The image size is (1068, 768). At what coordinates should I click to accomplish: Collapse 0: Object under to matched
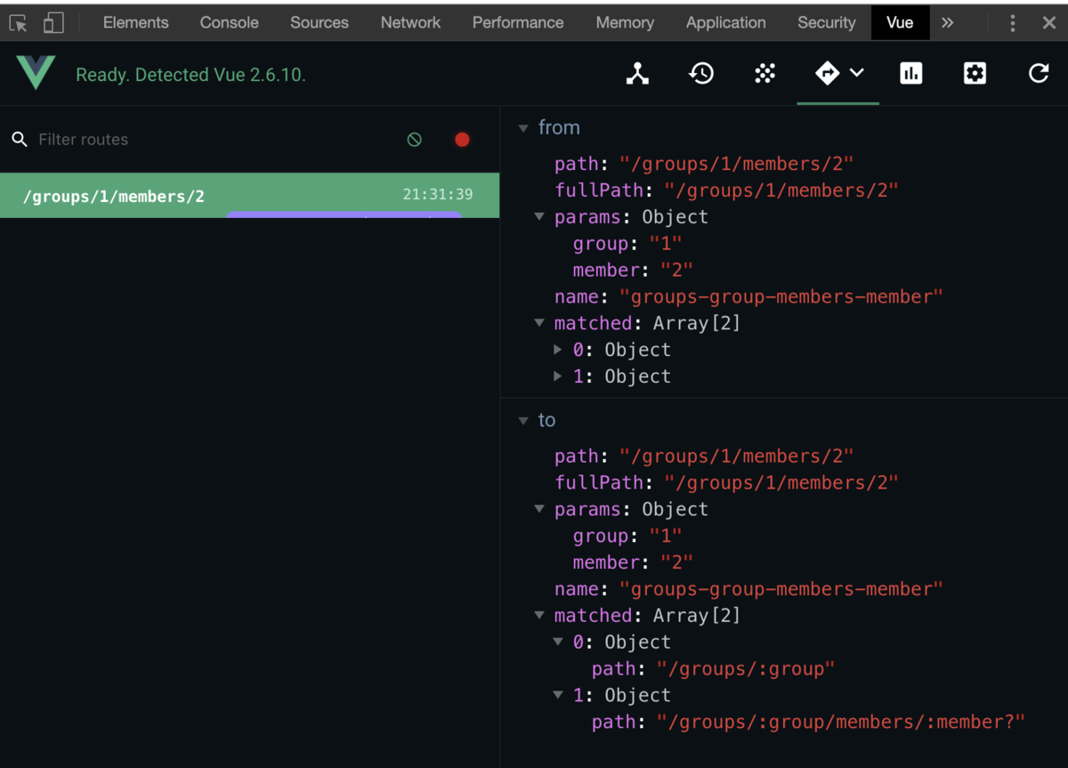pyautogui.click(x=558, y=642)
